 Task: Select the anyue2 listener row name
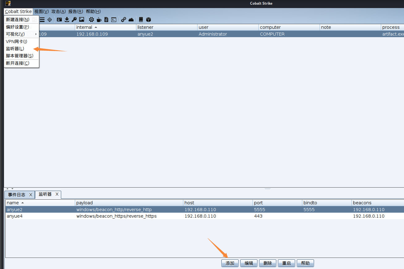coord(15,210)
